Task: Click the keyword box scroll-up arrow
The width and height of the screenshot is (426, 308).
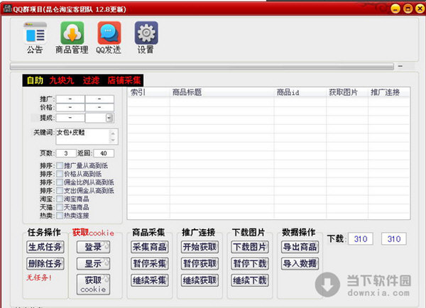Action: (114, 133)
